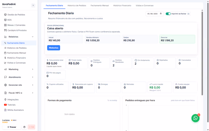Viewport: 209px width, 131px height.
Task: Click the Sair logout button
Action: [31, 127]
